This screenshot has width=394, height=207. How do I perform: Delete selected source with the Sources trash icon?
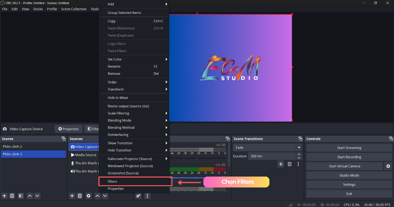pos(80,196)
